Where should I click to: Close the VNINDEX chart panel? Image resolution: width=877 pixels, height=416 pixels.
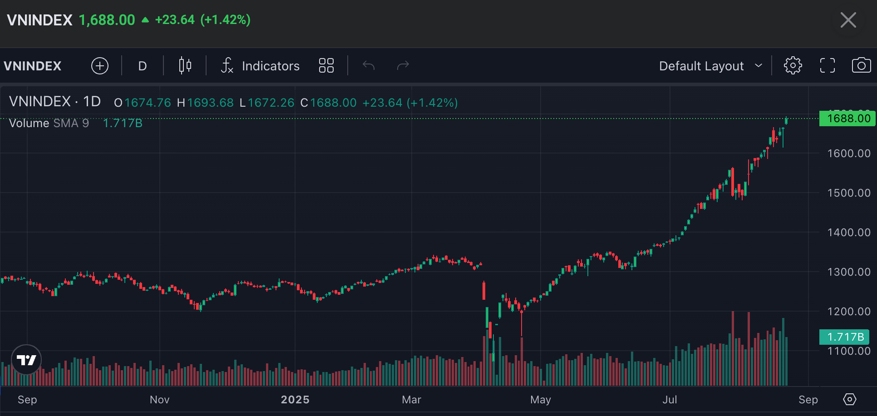click(848, 20)
